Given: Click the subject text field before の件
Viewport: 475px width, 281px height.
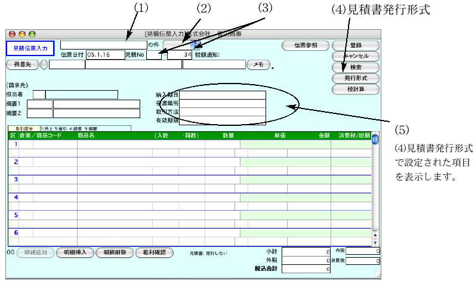Looking at the screenshot, I should [x=103, y=44].
